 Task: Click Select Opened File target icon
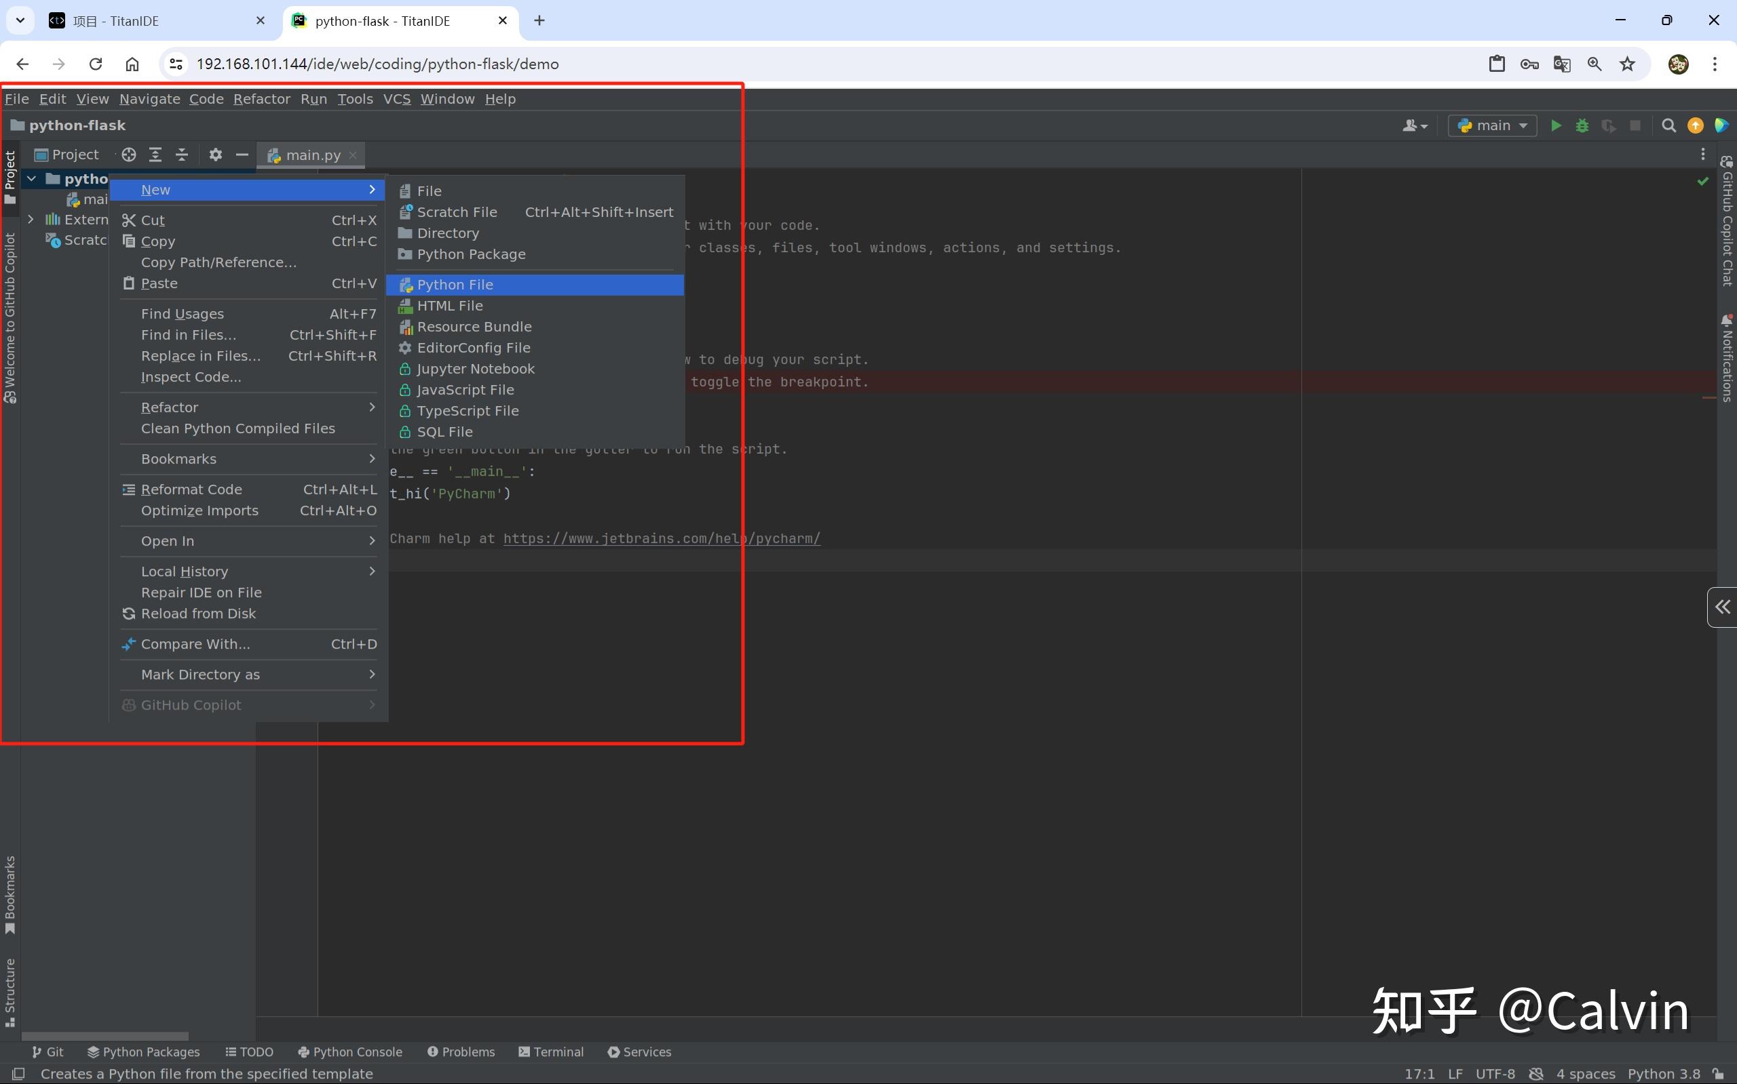coord(128,154)
